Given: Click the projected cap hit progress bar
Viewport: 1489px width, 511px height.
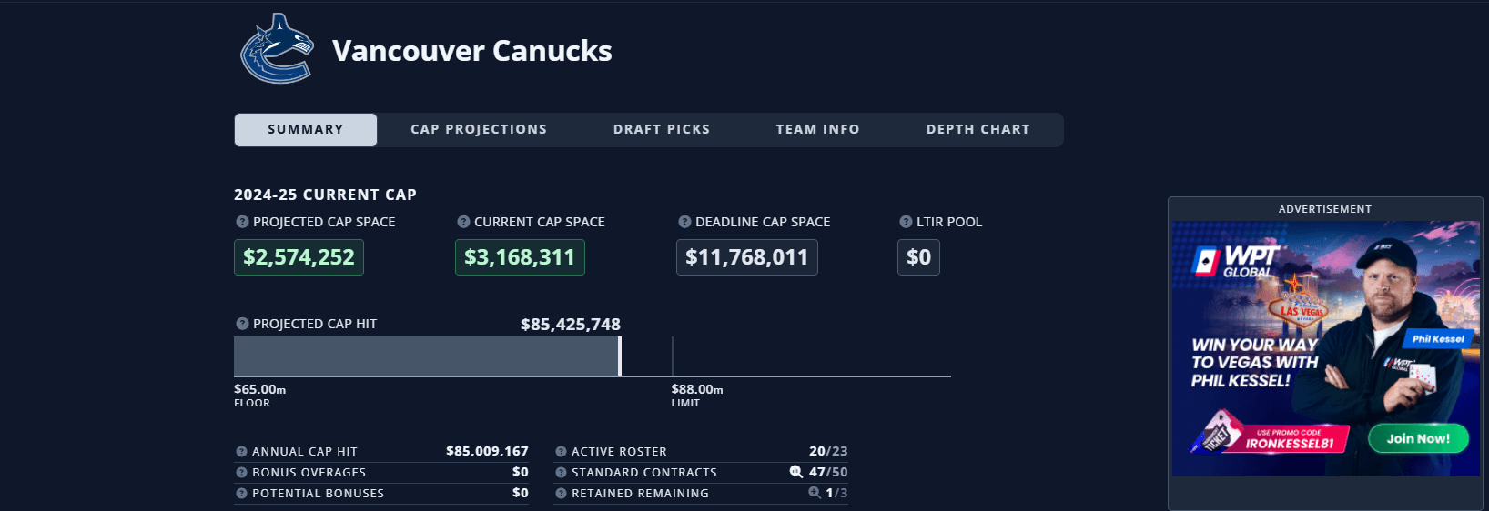Looking at the screenshot, I should click(427, 356).
